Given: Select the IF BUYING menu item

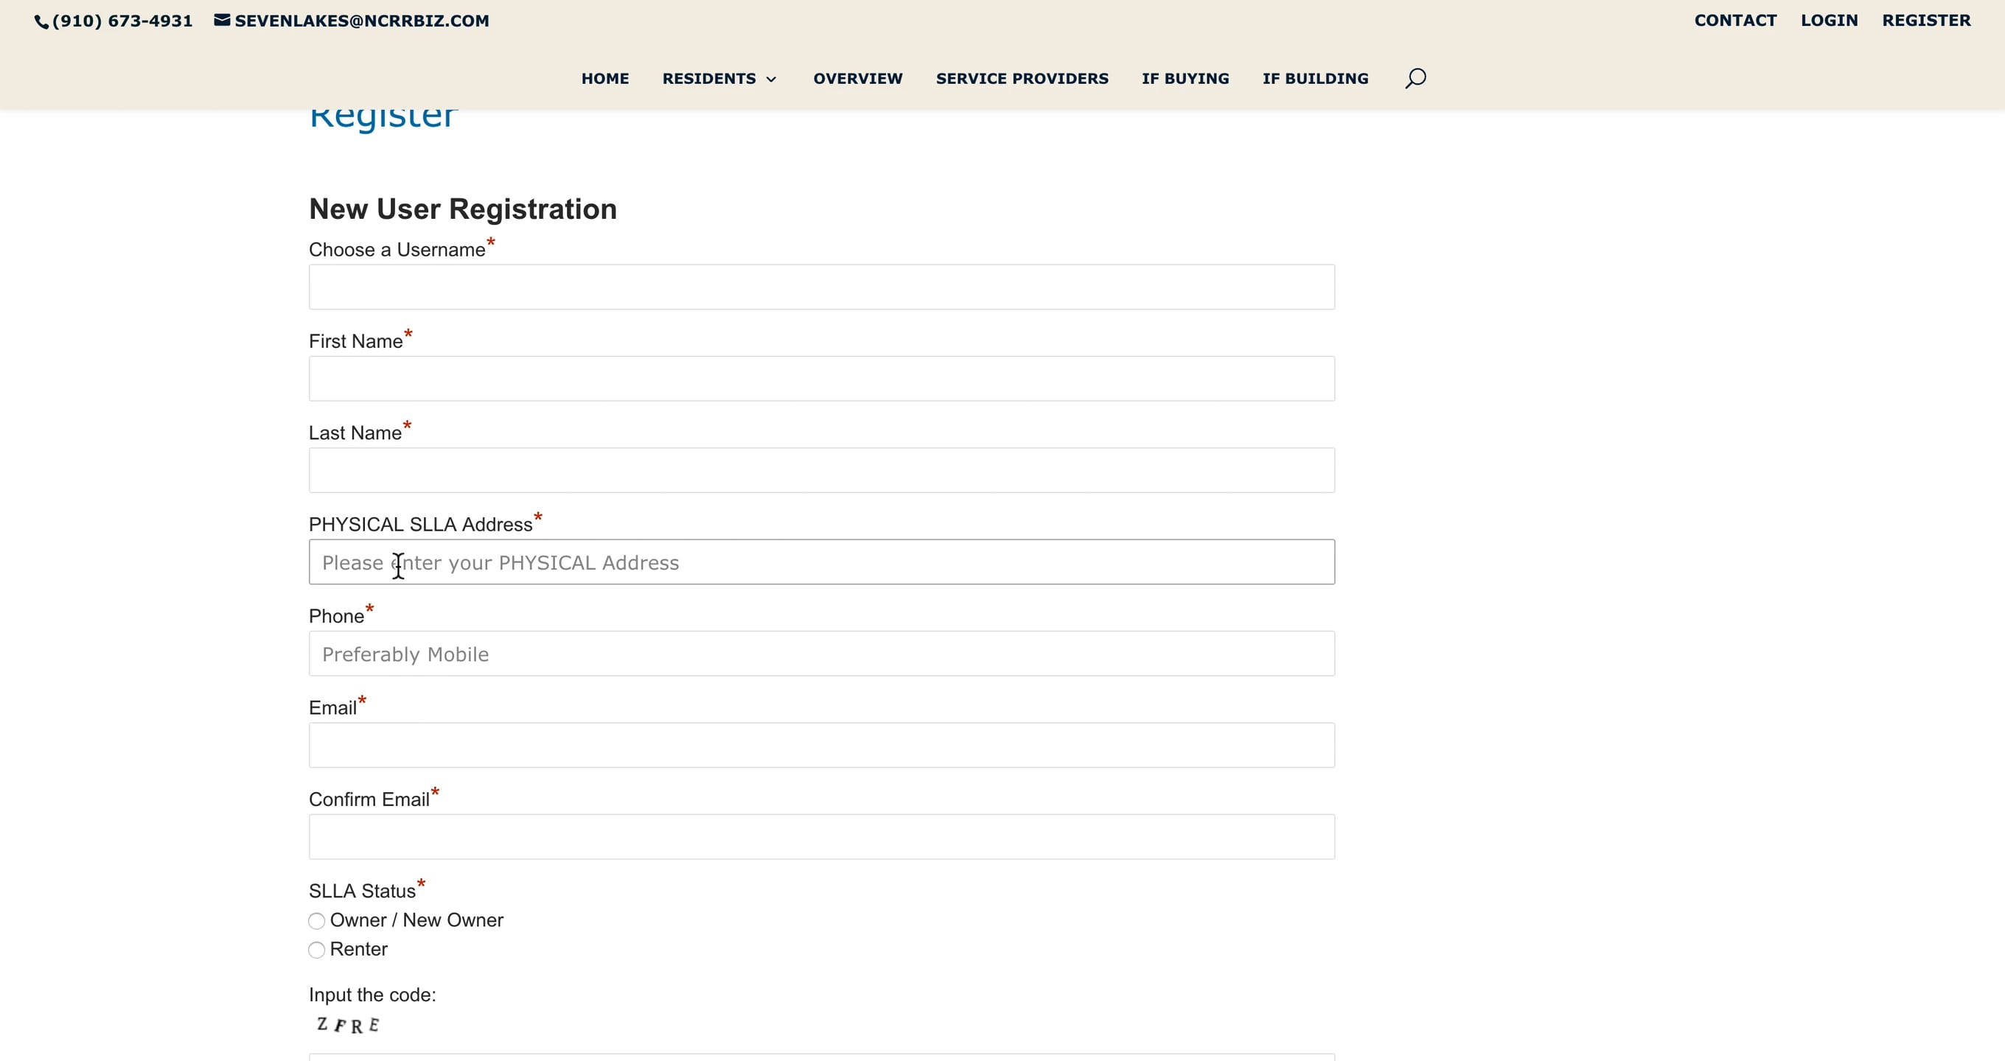Looking at the screenshot, I should pos(1185,79).
